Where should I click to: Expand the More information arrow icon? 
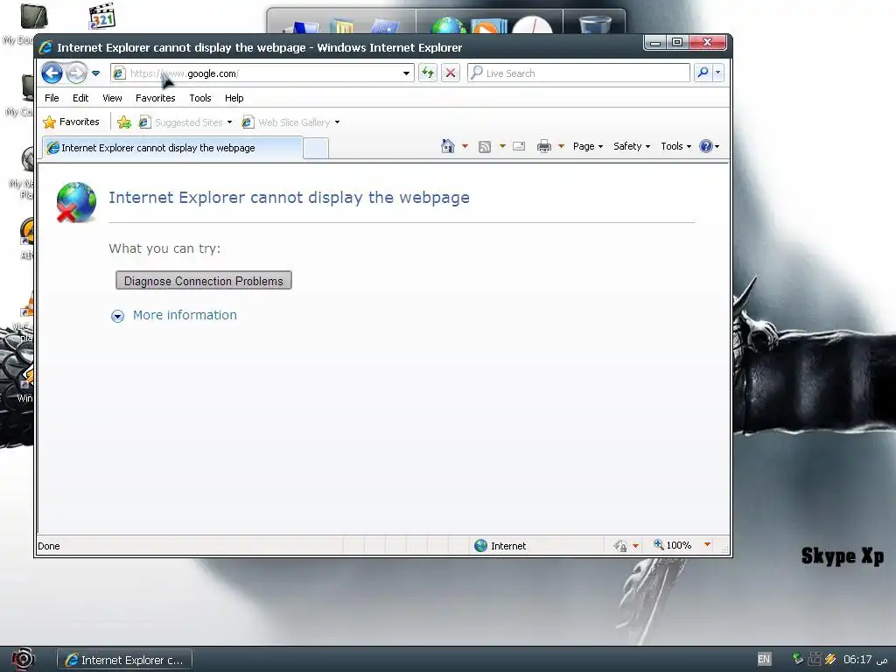pos(117,316)
